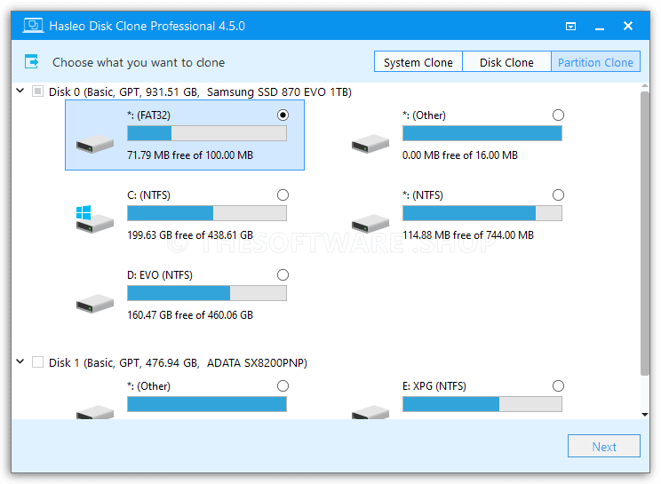Select Disk 1 Other partition radio button
This screenshot has height=484, width=661.
point(283,385)
